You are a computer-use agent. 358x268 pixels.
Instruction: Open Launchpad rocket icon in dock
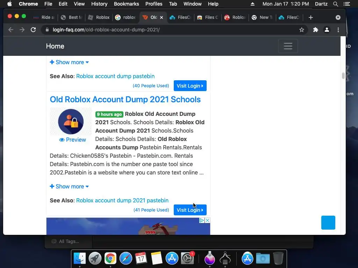click(95, 259)
